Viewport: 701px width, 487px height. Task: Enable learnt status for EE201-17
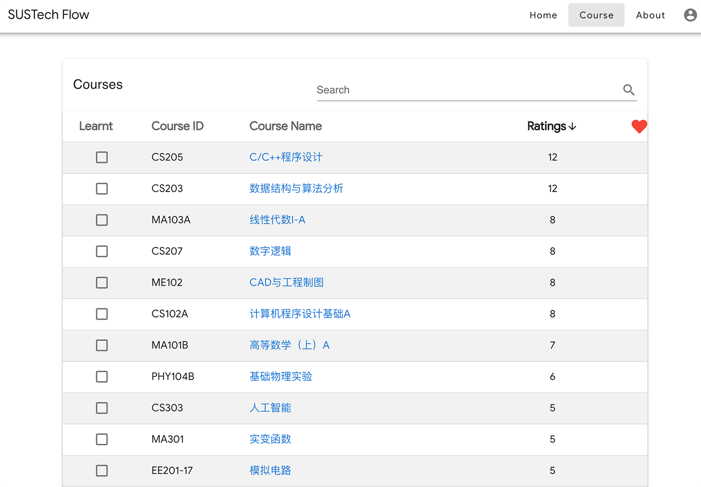tap(102, 470)
